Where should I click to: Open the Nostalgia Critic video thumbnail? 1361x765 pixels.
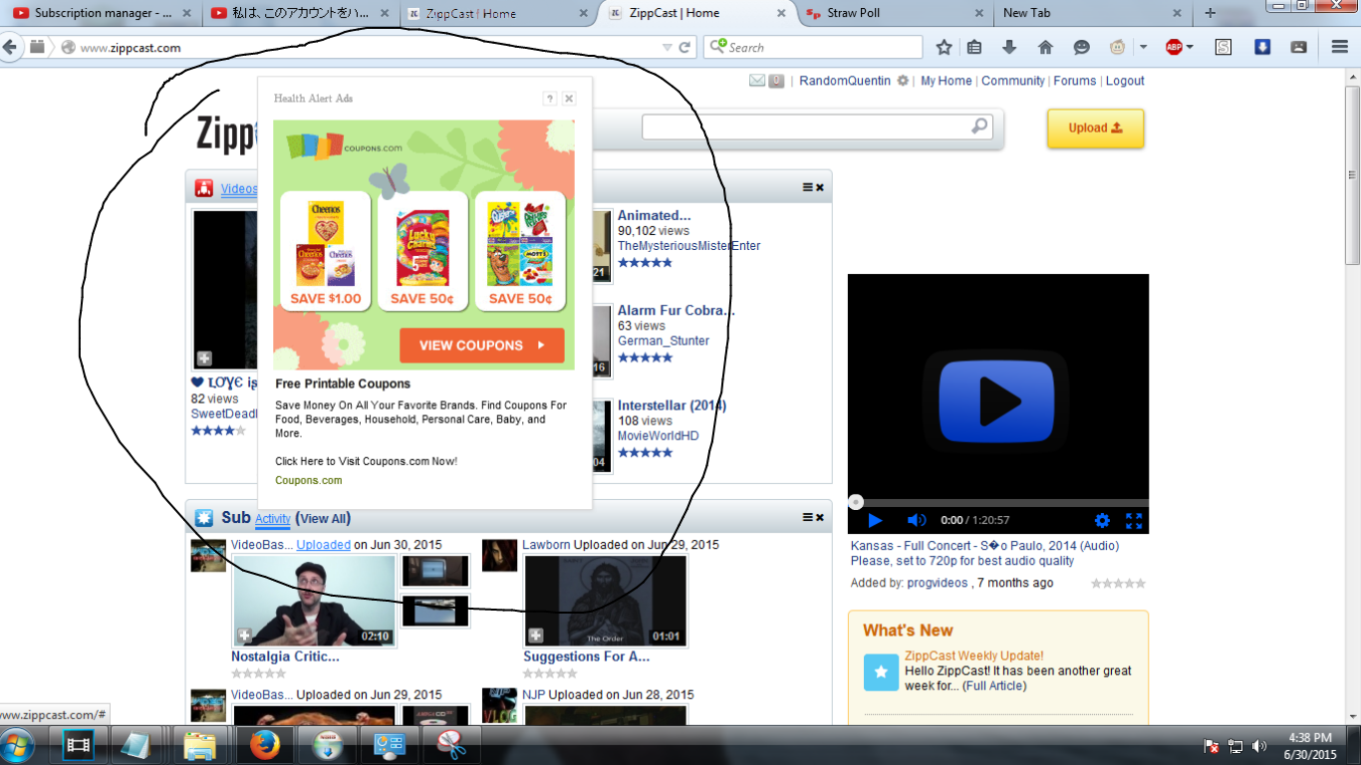pos(314,601)
